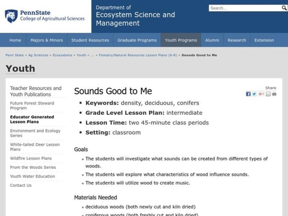This screenshot has height=216, width=288.
Task: Click the search magnifier icon
Action: (x=285, y=8)
